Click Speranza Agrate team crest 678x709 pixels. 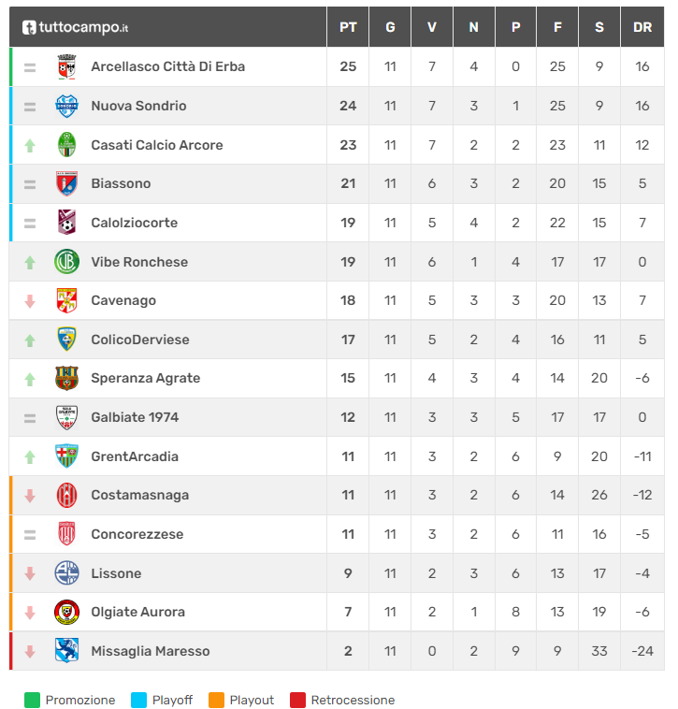point(66,378)
